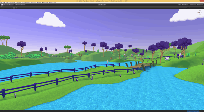The image size is (204, 112).
Task: Open the GameObject menu
Action: [x=12, y=3]
